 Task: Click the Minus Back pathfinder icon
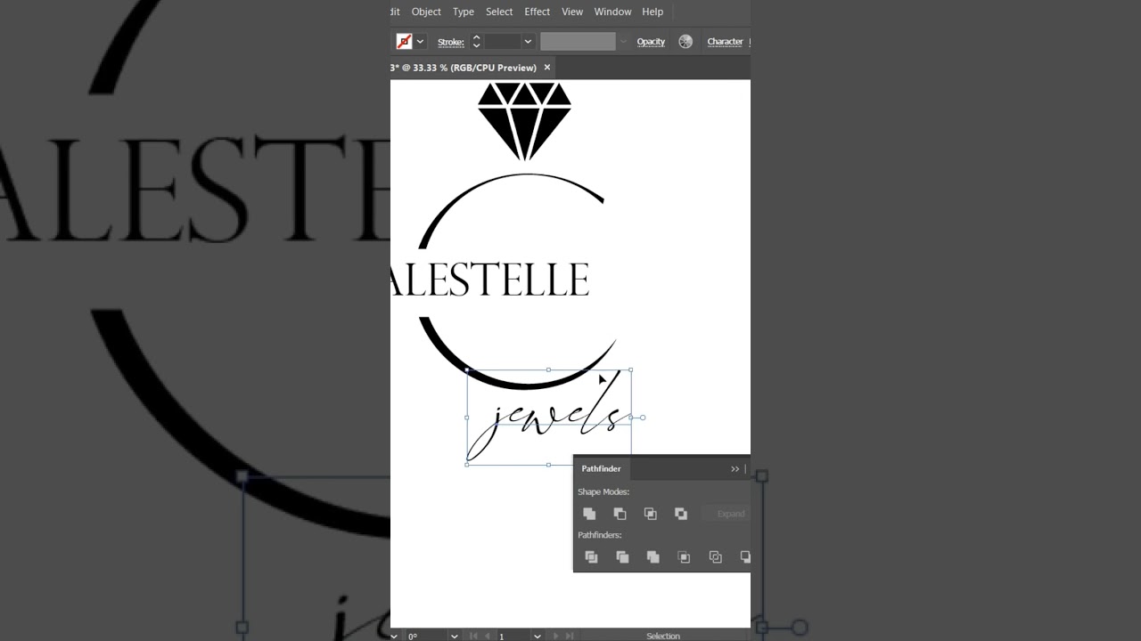point(745,557)
